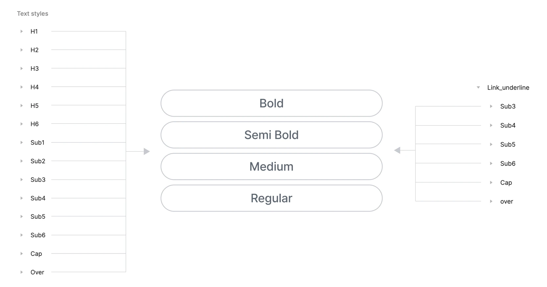Expand the Over style group arrow
547x287 pixels.
click(22, 272)
